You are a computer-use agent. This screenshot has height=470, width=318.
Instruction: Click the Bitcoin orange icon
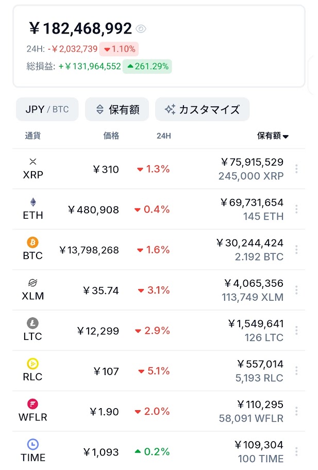point(33,242)
